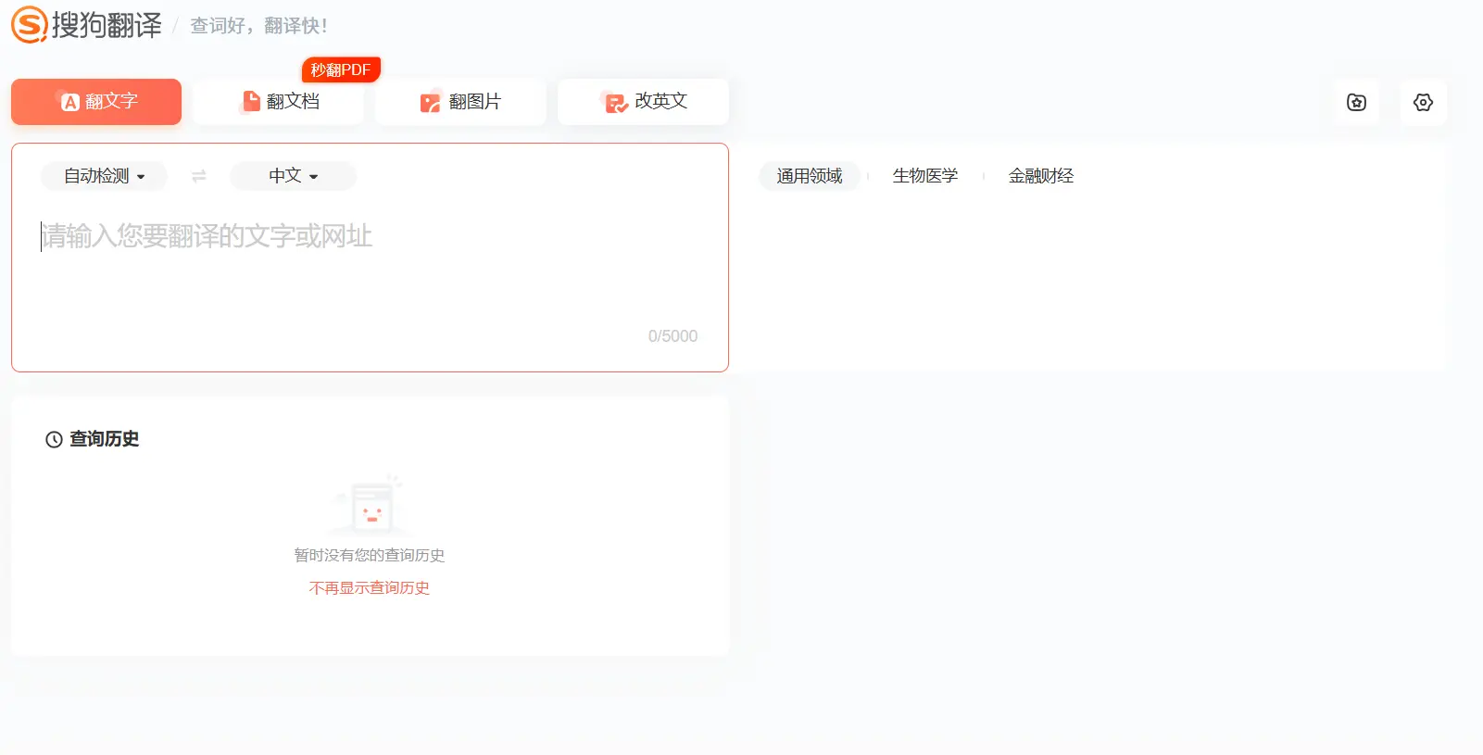This screenshot has height=755, width=1483.
Task: Click the 暂时没有您的查询历史 message
Action: click(x=370, y=555)
